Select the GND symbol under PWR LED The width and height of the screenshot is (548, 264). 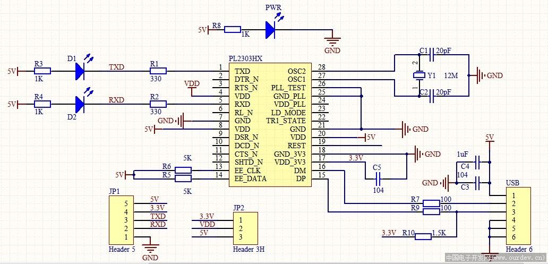(332, 40)
